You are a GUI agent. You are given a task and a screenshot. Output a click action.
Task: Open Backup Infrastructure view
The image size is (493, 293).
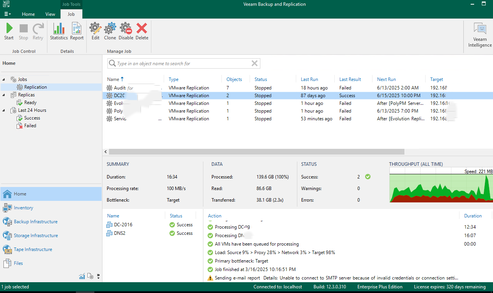click(x=35, y=222)
